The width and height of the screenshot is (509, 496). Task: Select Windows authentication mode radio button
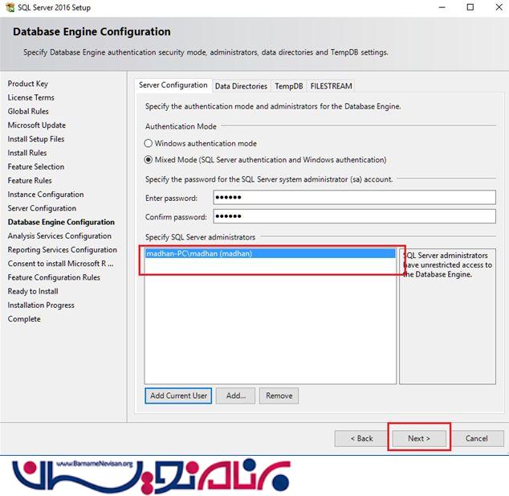click(148, 143)
